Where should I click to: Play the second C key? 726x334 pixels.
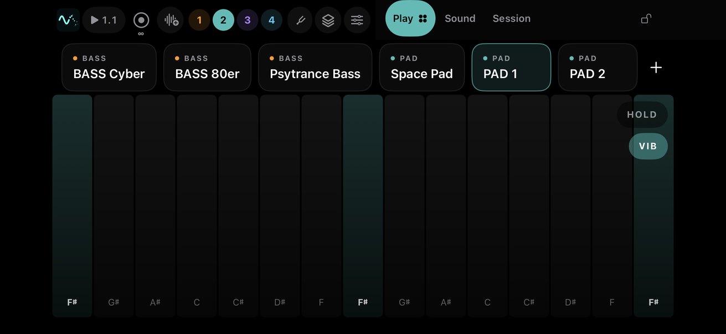click(x=487, y=205)
